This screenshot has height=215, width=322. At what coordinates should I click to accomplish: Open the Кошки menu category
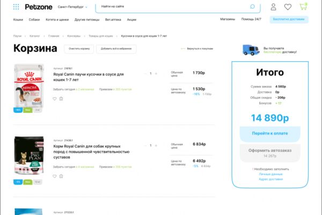tap(18, 19)
